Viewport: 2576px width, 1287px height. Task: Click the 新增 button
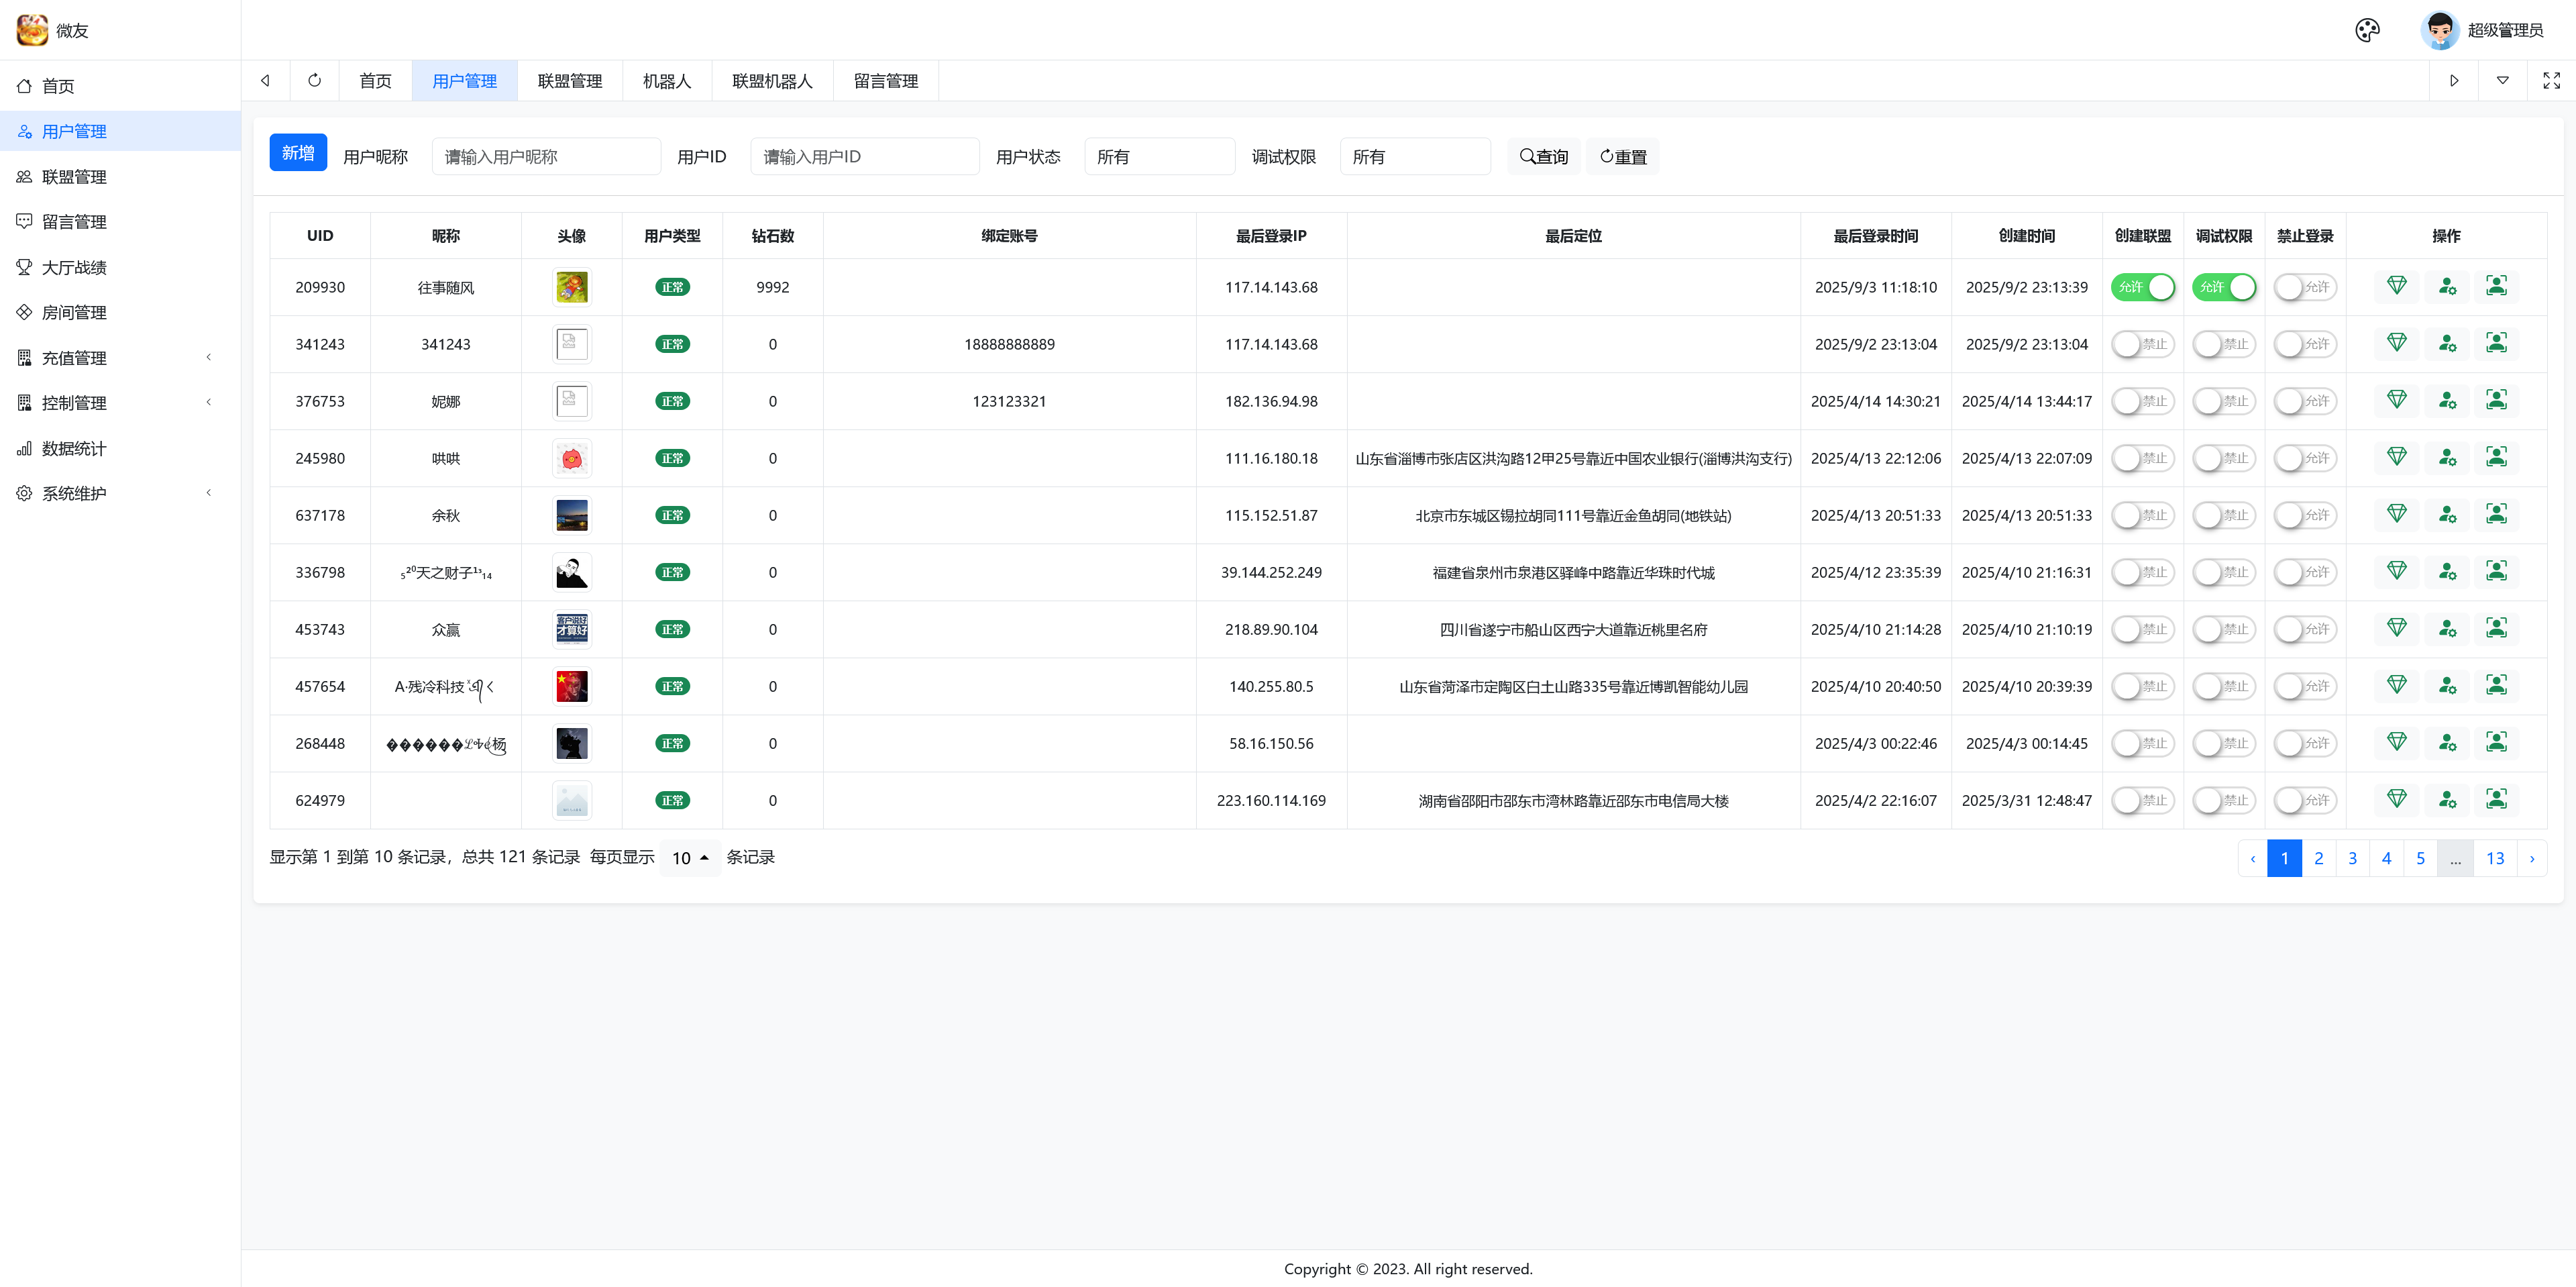click(298, 153)
